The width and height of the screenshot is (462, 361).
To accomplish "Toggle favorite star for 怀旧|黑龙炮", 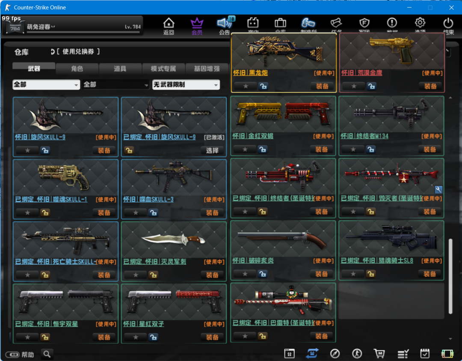I will pos(246,86).
